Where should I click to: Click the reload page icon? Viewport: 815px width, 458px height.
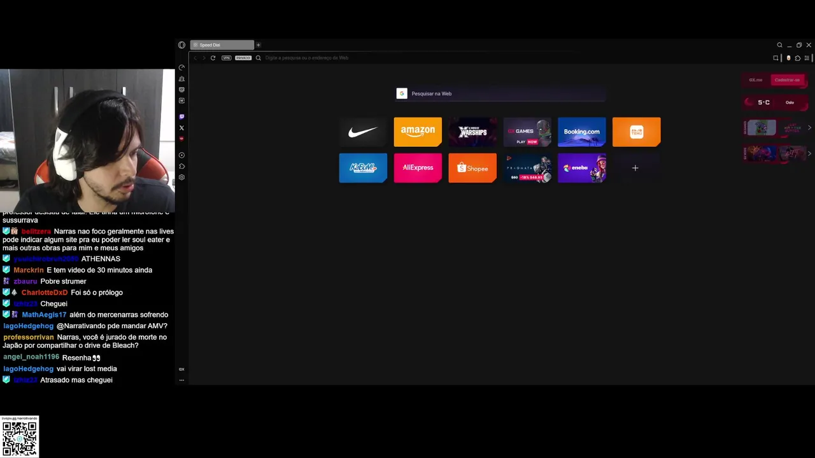[213, 58]
